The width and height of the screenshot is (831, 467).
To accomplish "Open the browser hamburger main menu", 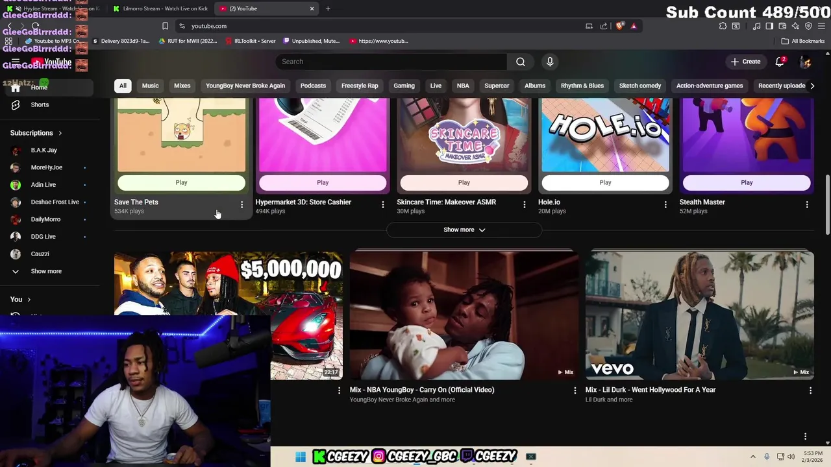I will point(821,26).
